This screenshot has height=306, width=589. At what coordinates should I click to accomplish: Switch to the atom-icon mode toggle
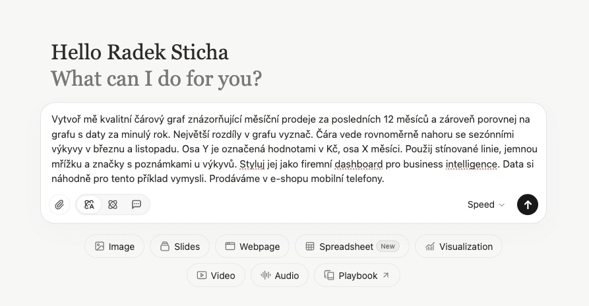coord(113,204)
